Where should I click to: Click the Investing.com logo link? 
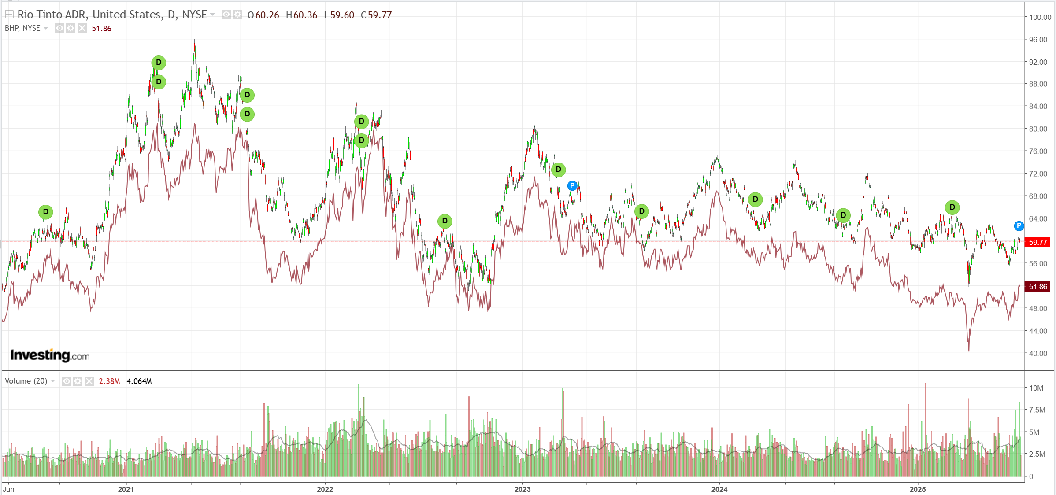[50, 355]
